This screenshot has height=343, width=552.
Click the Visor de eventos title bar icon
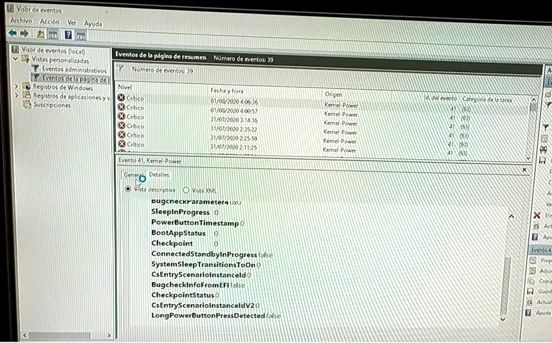tap(11, 8)
